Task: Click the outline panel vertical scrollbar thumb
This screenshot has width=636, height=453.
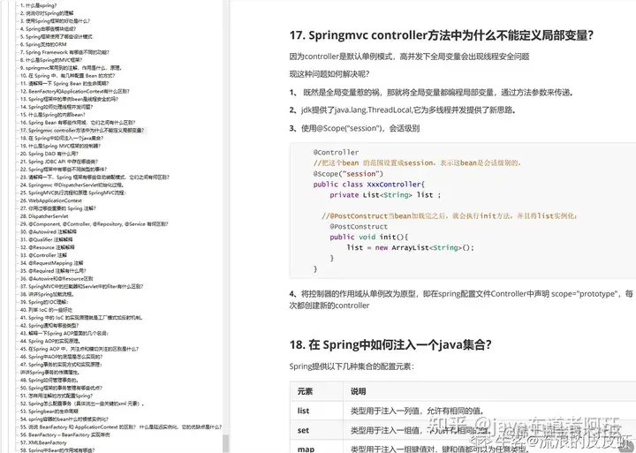Action: (225, 443)
